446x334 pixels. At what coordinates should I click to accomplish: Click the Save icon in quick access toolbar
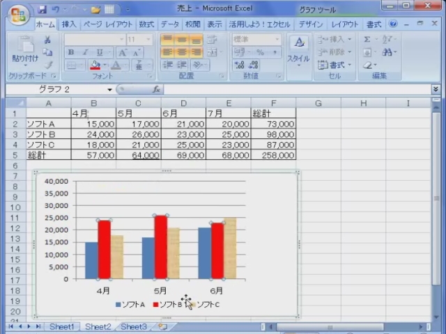pos(42,10)
